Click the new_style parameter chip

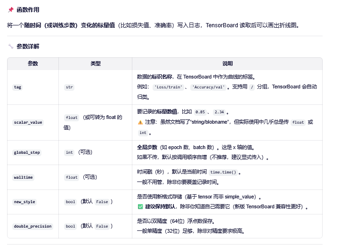(24, 202)
